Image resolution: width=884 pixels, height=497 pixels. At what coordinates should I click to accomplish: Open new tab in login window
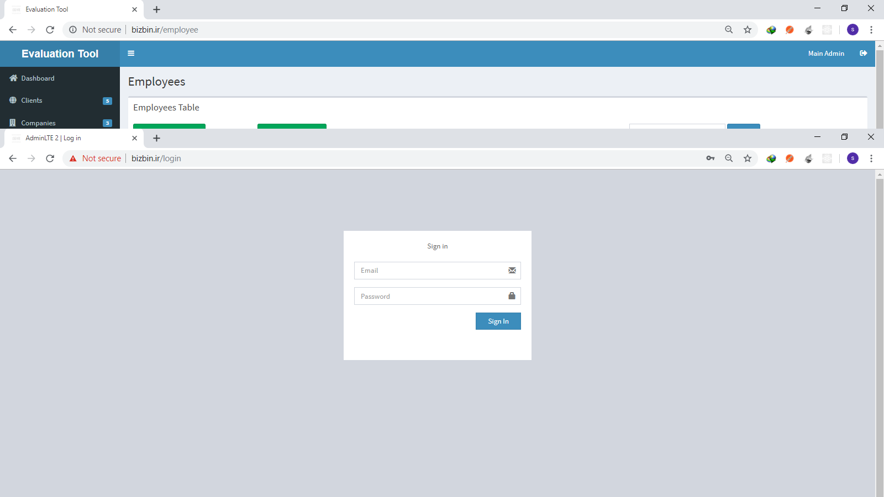tap(156, 138)
